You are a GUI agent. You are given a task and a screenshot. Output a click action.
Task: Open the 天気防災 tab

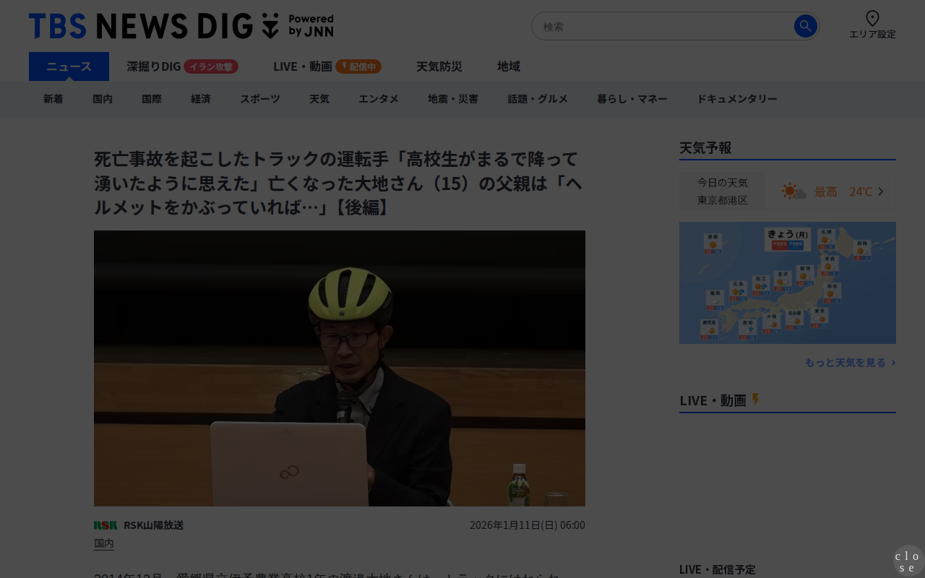439,66
